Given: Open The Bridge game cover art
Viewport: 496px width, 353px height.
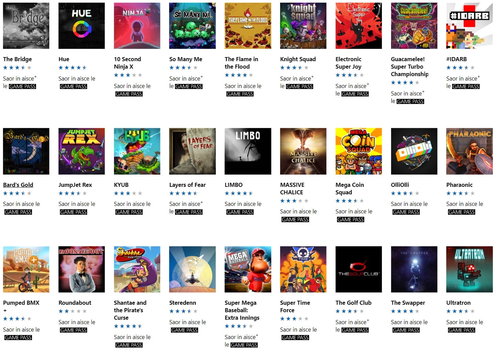Looking at the screenshot, I should point(26,26).
